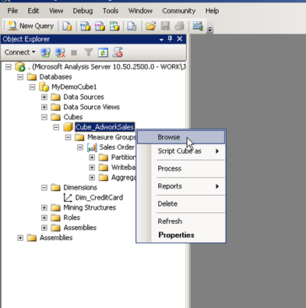The image size is (306, 308).
Task: Click the Print icon in toolbar
Action: pos(179,26)
